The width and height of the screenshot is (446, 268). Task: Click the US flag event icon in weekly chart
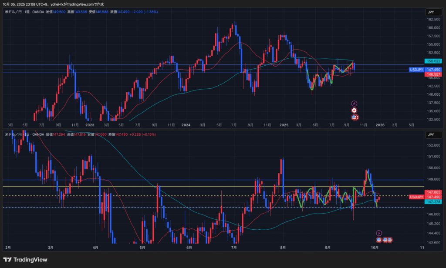[x=355, y=117]
